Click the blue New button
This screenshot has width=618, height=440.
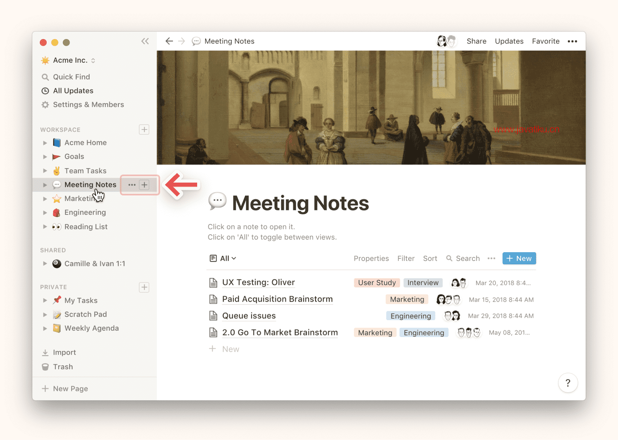[519, 258]
